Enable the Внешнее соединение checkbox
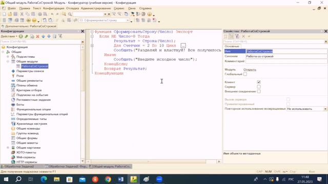The height and width of the screenshot is (184, 328). click(259, 91)
